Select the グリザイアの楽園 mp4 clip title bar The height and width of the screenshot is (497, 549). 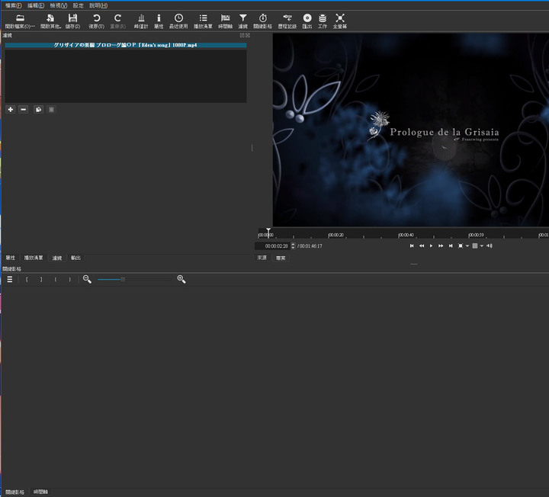click(126, 45)
